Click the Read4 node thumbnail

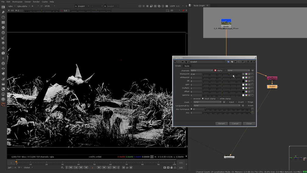pyautogui.click(x=226, y=22)
